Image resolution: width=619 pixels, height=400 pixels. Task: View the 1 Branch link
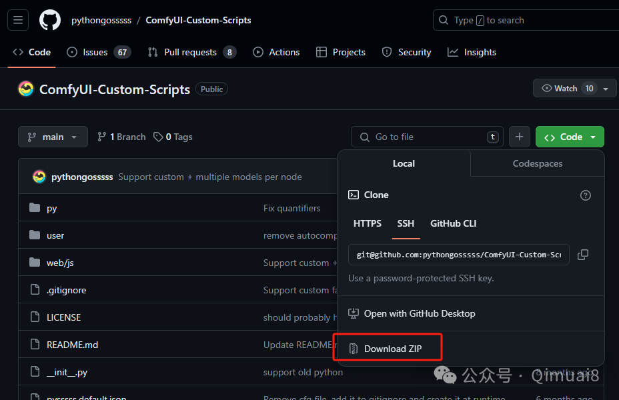121,137
